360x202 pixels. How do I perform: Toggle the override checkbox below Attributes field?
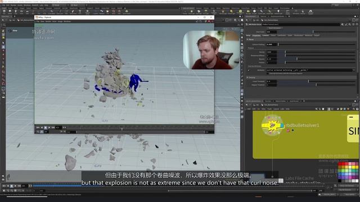pos(268,74)
